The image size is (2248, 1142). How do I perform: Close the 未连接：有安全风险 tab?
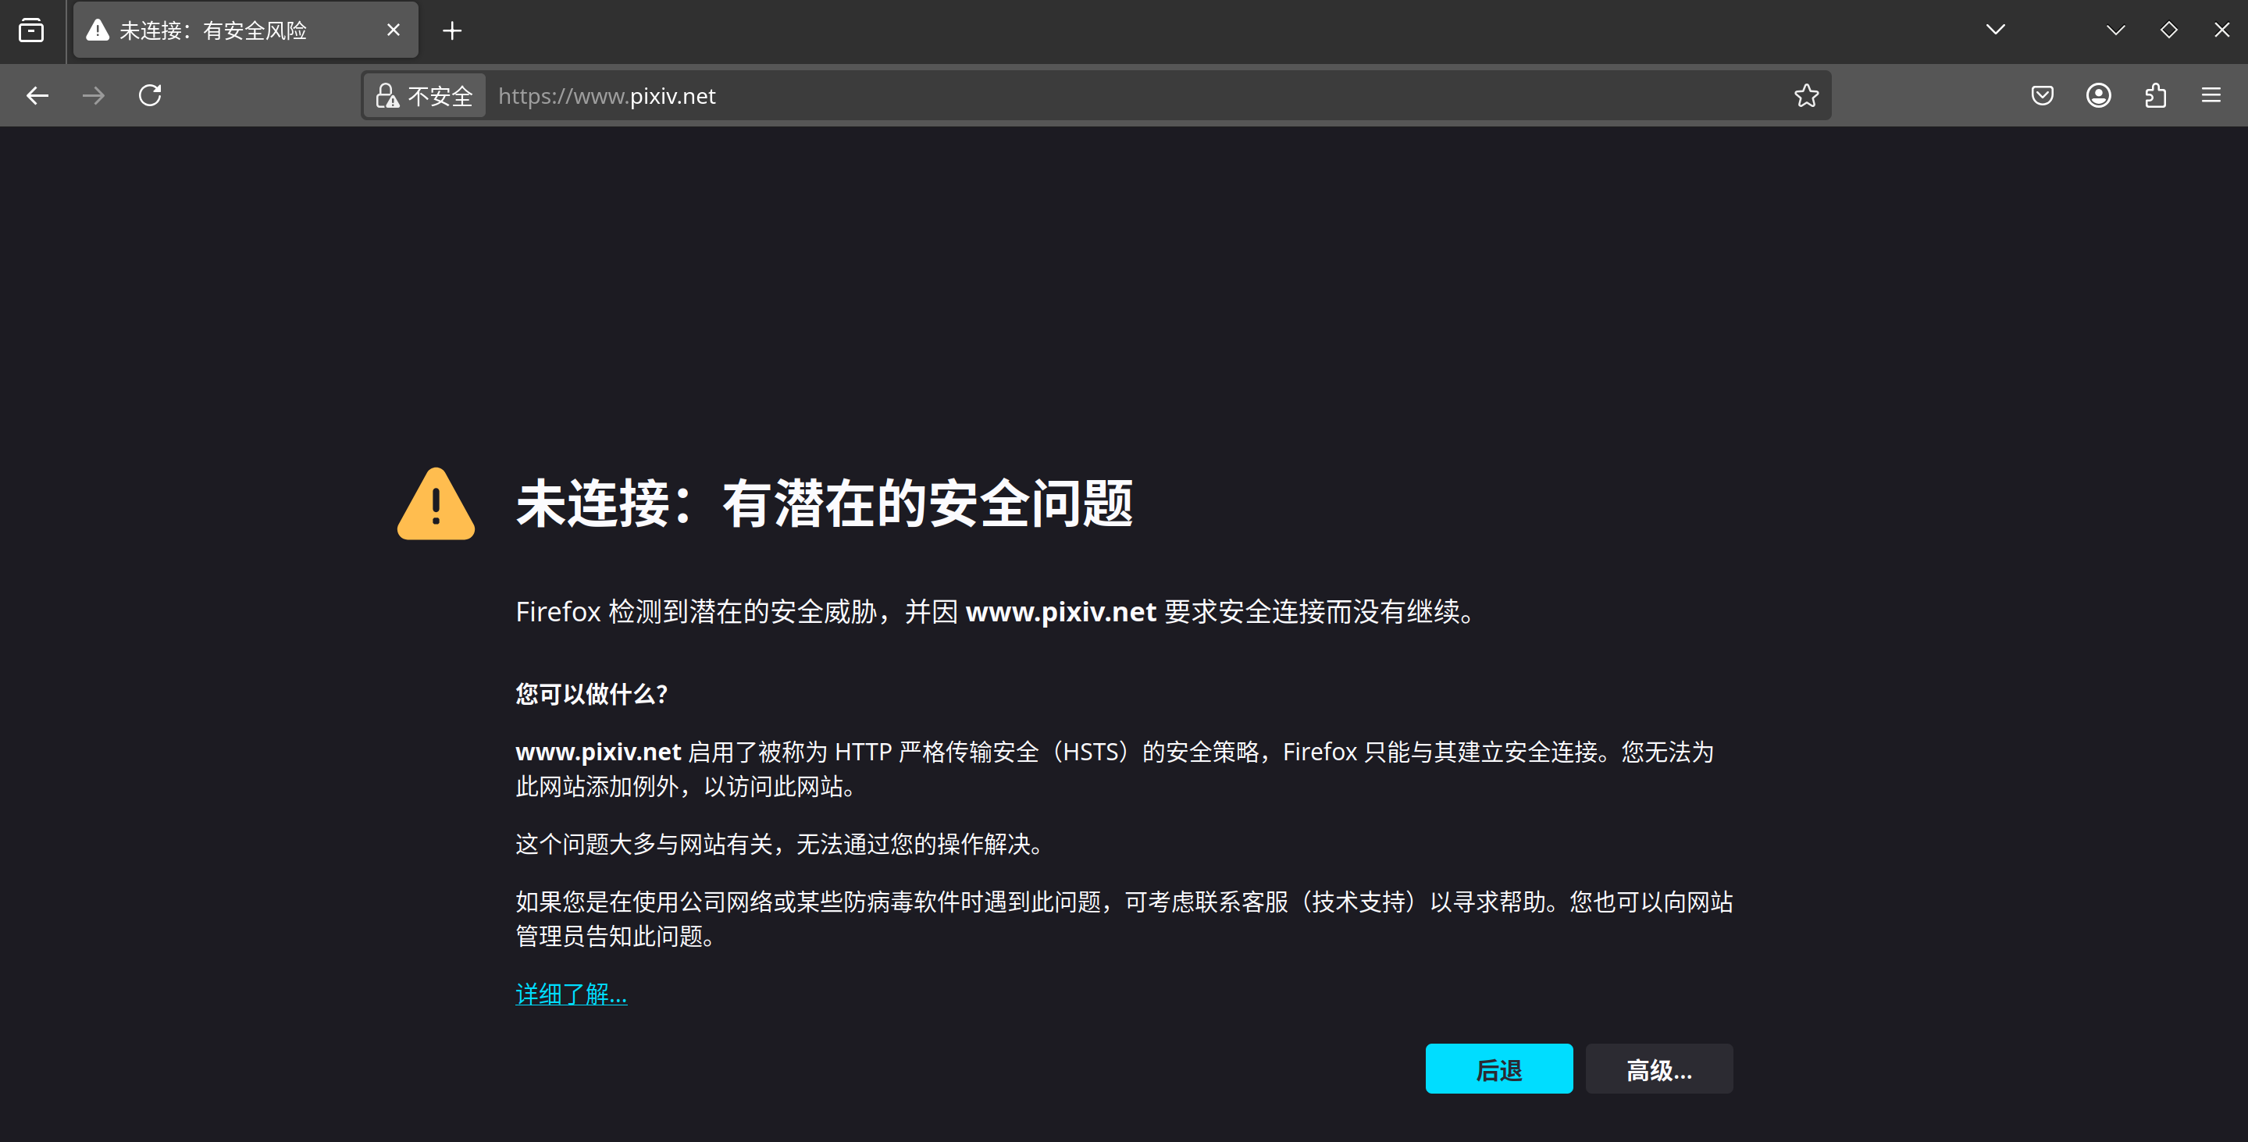point(394,30)
